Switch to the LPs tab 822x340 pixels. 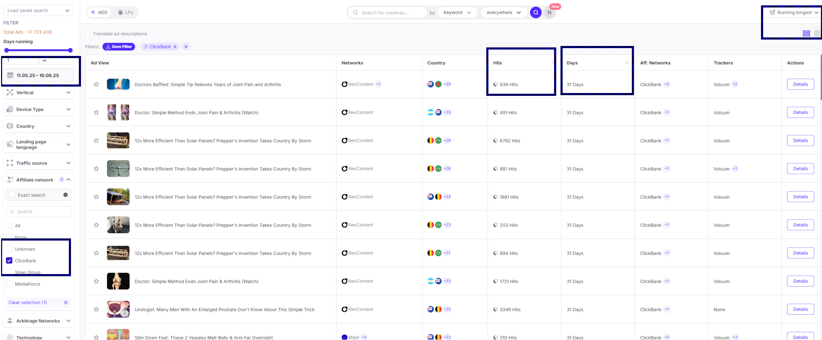coord(126,12)
